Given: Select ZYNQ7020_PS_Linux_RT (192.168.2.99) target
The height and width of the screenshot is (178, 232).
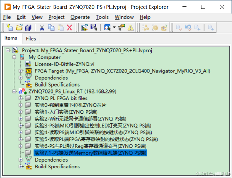Looking at the screenshot, I should [72, 91].
